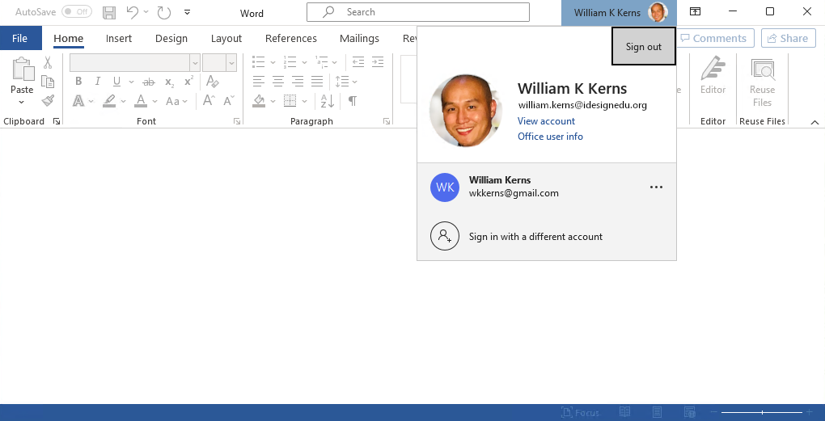This screenshot has width=825, height=421.
Task: Open the Numbering list dropdown arrow
Action: tap(304, 62)
